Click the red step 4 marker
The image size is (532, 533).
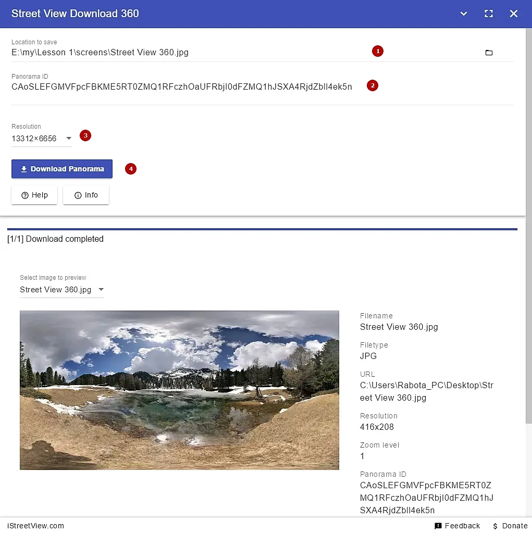click(x=131, y=169)
